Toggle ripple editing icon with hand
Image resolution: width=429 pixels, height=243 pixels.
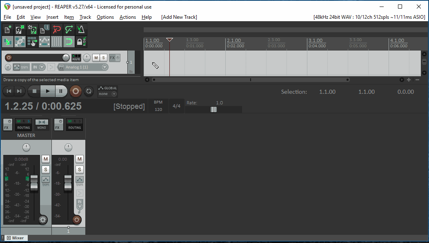coord(32,42)
